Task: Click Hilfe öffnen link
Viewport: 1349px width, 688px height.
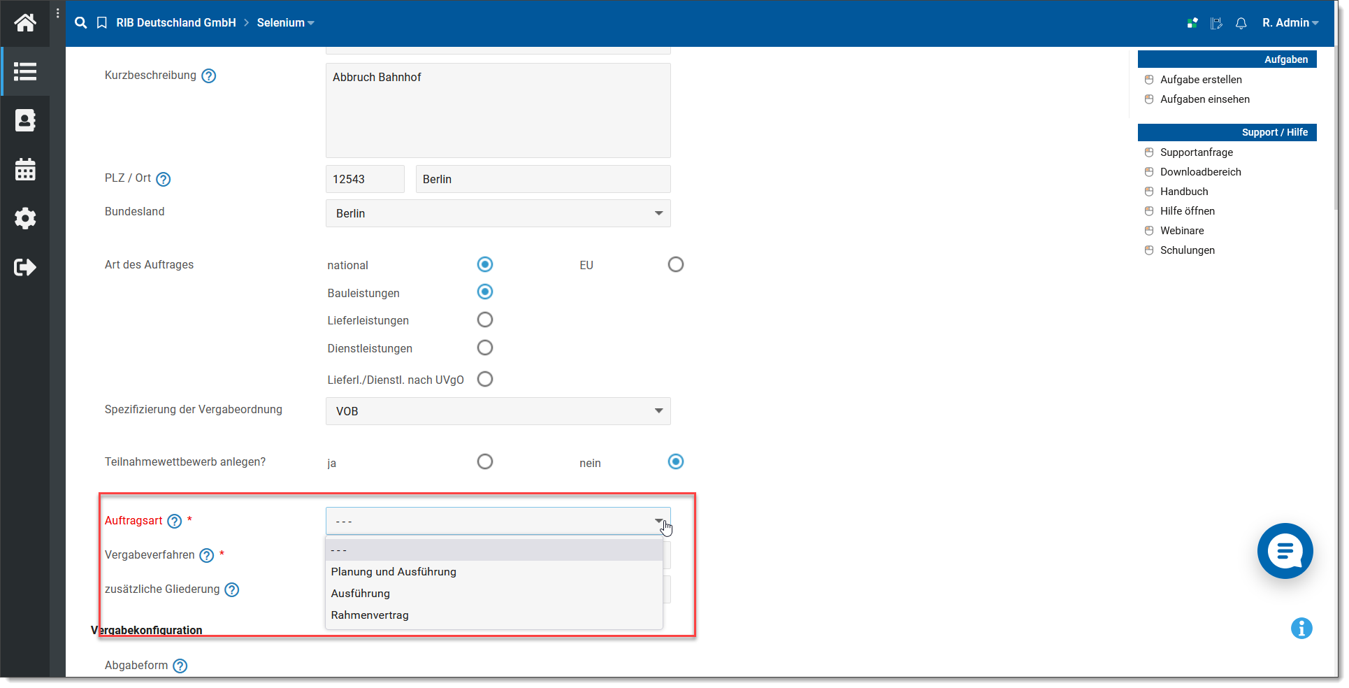Action: pos(1188,211)
